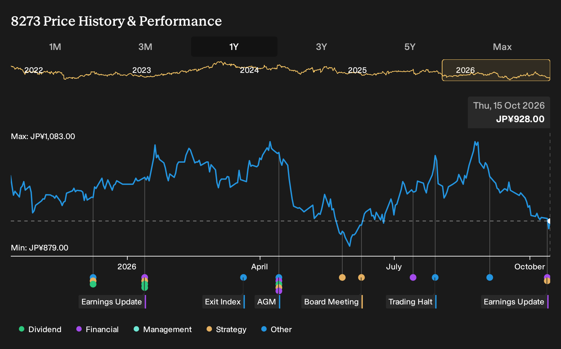The image size is (561, 349).
Task: Jump to 2025 in overview sparkline
Action: (x=357, y=70)
